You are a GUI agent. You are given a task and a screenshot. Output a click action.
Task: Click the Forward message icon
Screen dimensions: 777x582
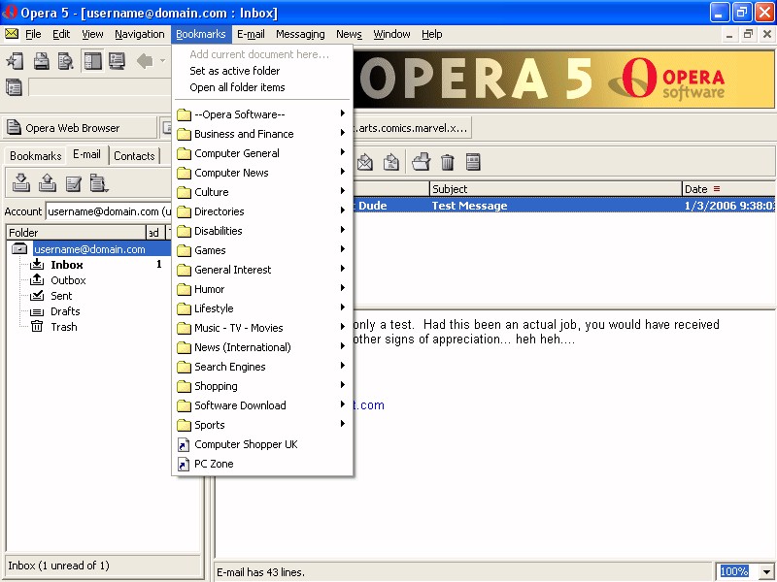coord(391,162)
